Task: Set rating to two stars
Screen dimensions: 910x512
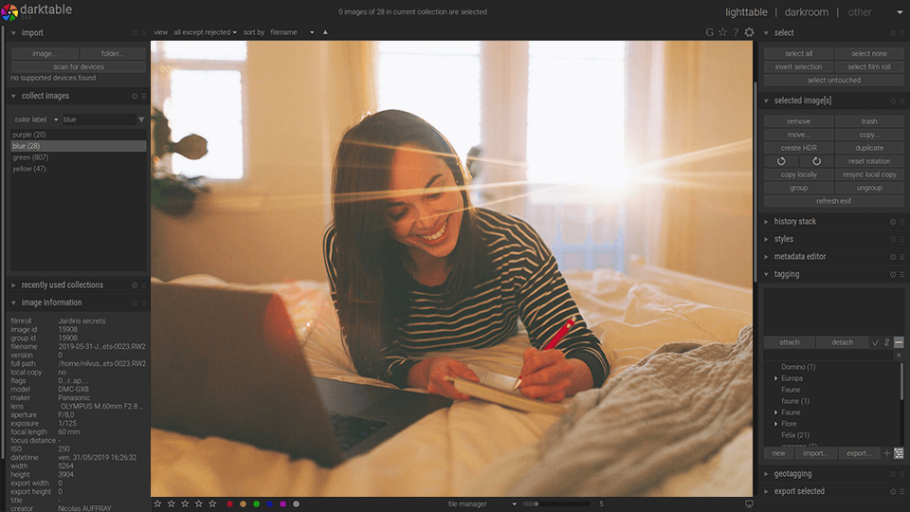Action: [x=172, y=503]
